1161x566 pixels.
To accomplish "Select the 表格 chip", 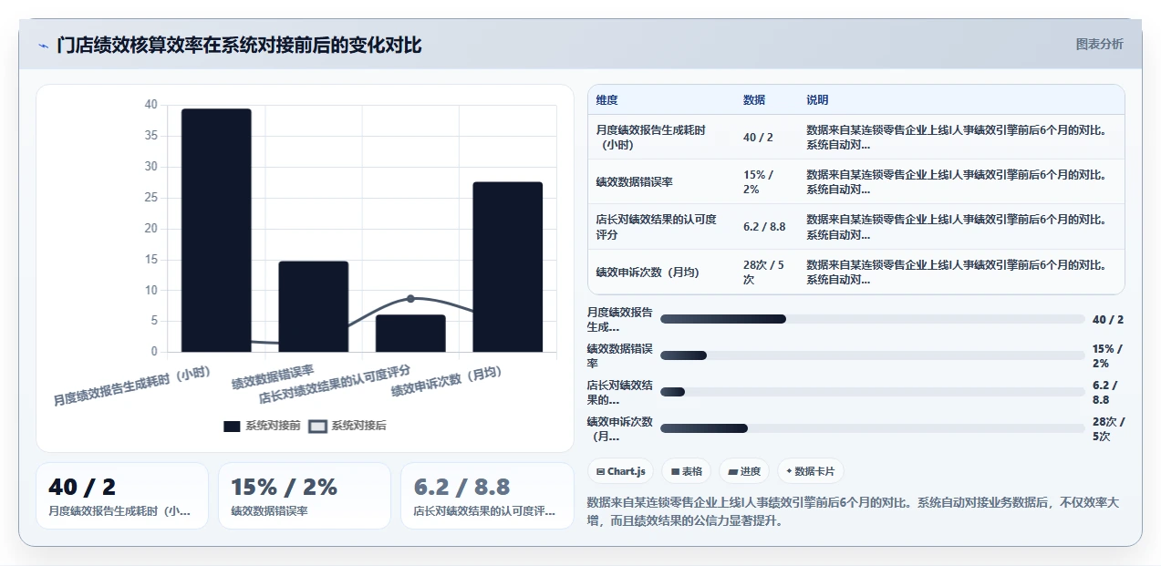I will (687, 471).
